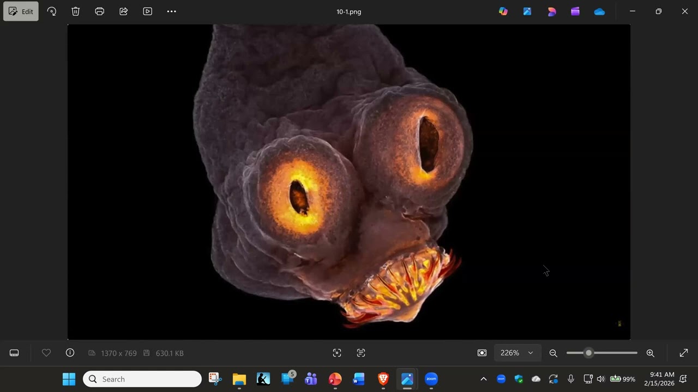This screenshot has height=392, width=698.
Task: Zoom out with the minus magnifier
Action: (x=553, y=353)
